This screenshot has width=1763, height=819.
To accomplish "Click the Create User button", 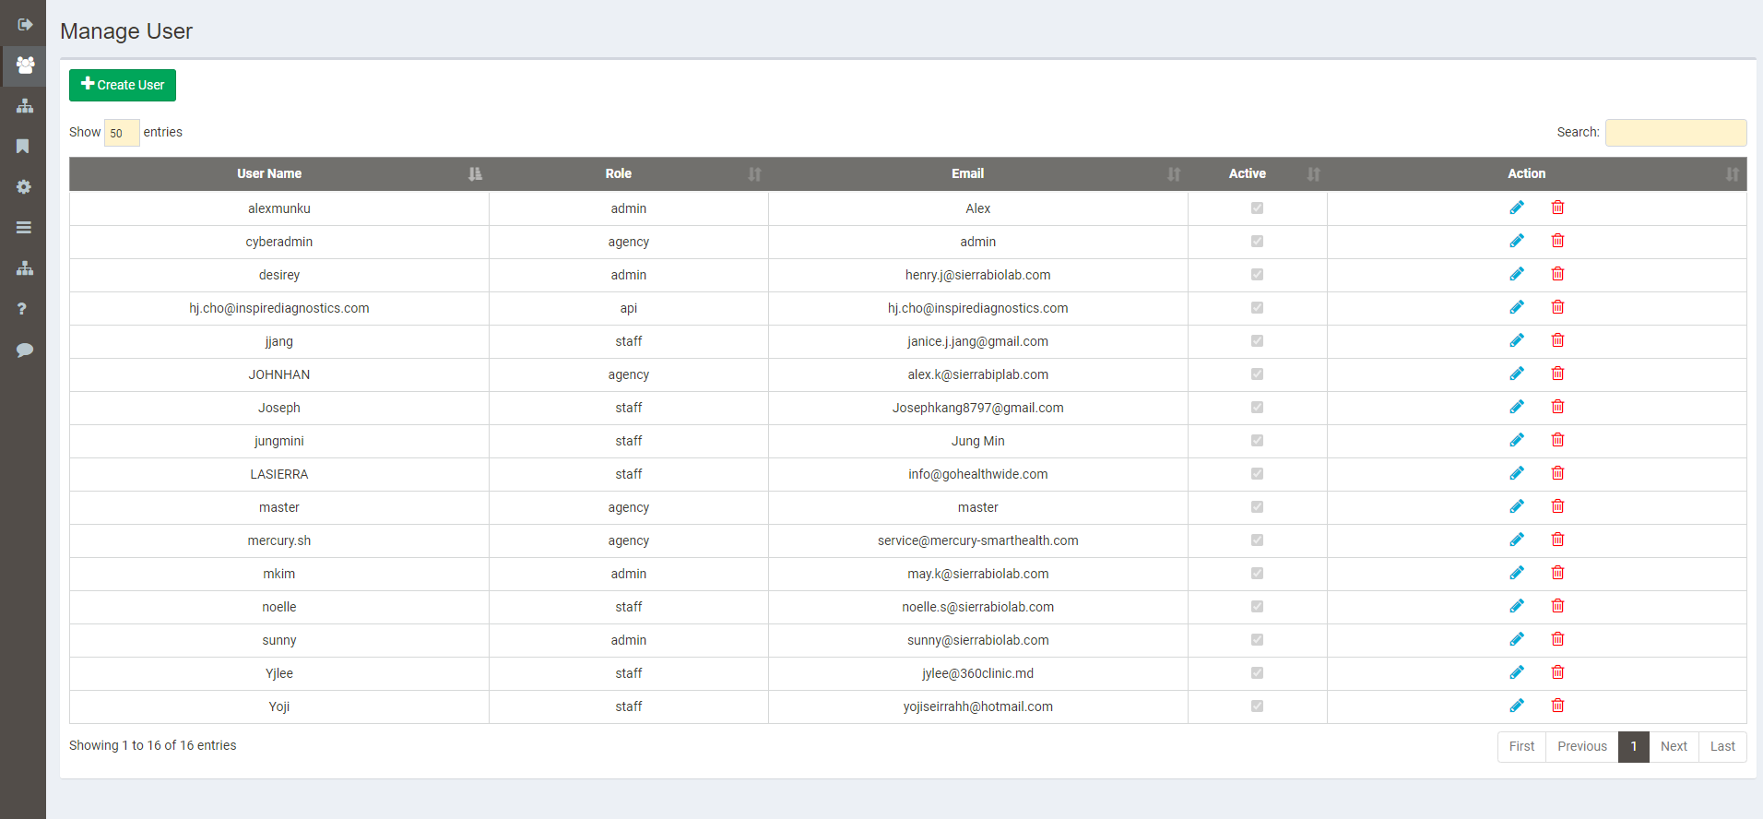I will pyautogui.click(x=123, y=86).
